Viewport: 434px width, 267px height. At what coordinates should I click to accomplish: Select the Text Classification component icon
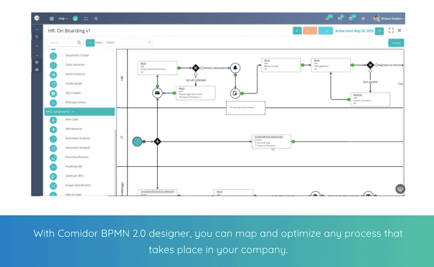tap(53, 157)
